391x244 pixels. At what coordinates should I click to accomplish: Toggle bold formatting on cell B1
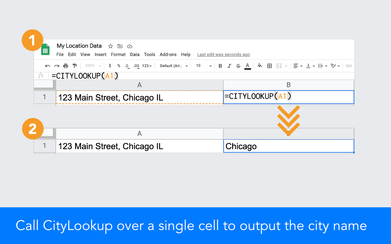[x=220, y=66]
